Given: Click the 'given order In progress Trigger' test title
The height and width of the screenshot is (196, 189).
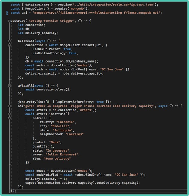Looking at the screenshot, I should pyautogui.click(x=89, y=106).
